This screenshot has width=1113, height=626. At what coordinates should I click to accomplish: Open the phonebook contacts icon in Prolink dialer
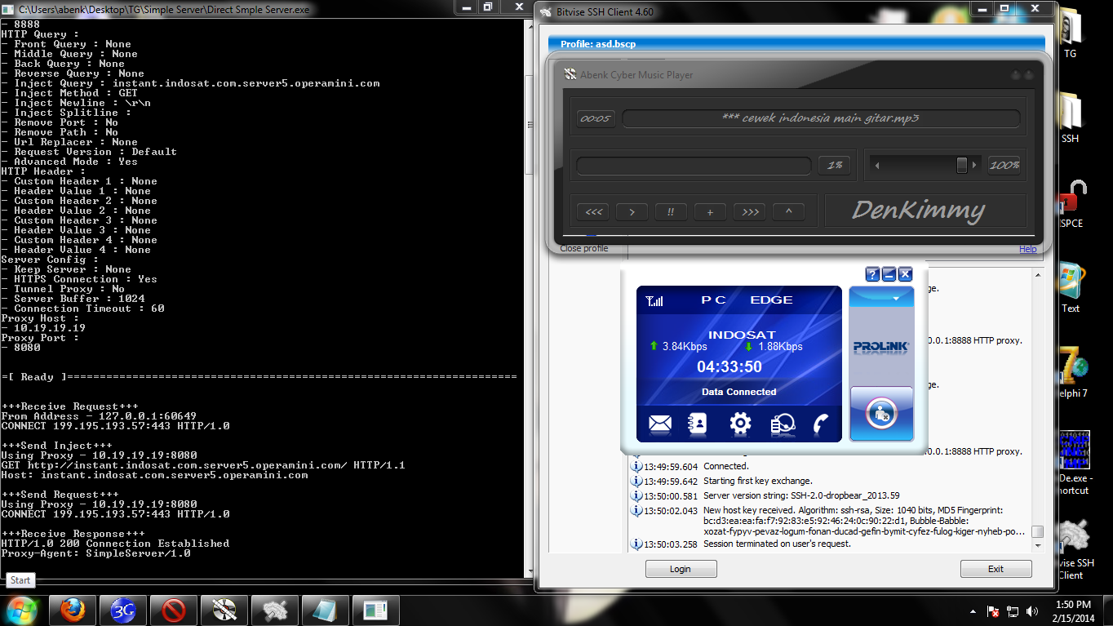(x=699, y=423)
